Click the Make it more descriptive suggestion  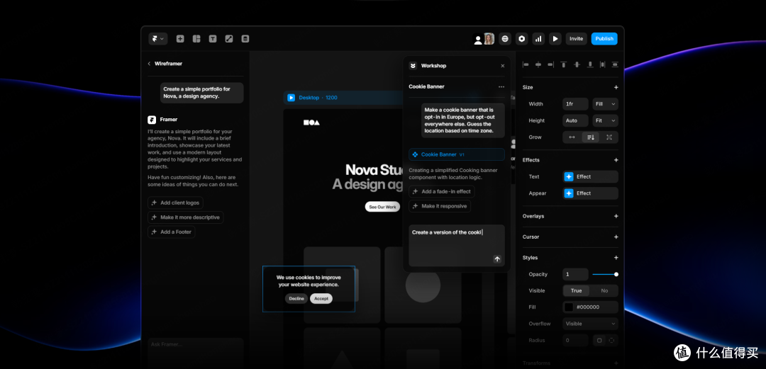coord(186,217)
